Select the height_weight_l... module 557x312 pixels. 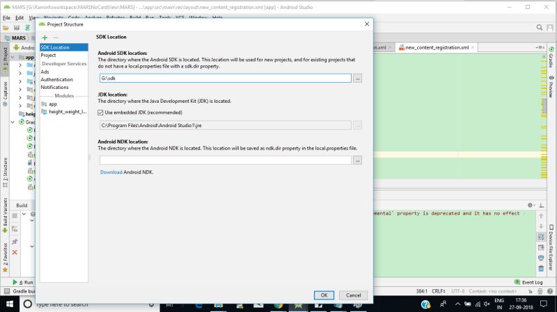click(64, 112)
